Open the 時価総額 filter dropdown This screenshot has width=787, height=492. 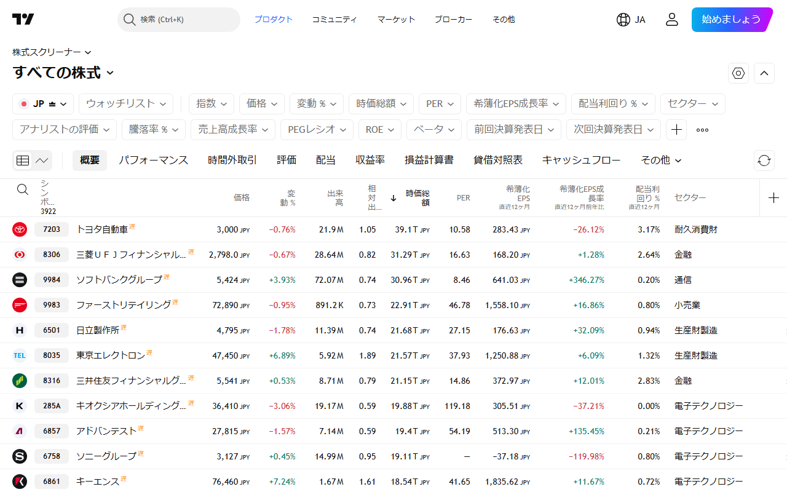(381, 104)
